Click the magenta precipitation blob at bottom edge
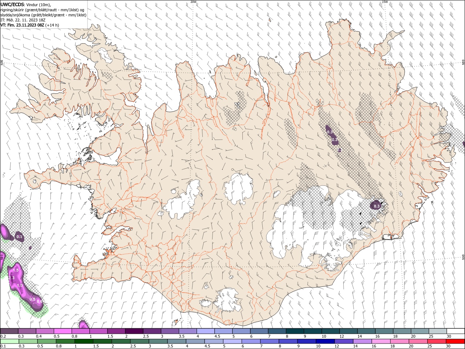Image resolution: width=465 pixels, height=349 pixels. pyautogui.click(x=84, y=324)
